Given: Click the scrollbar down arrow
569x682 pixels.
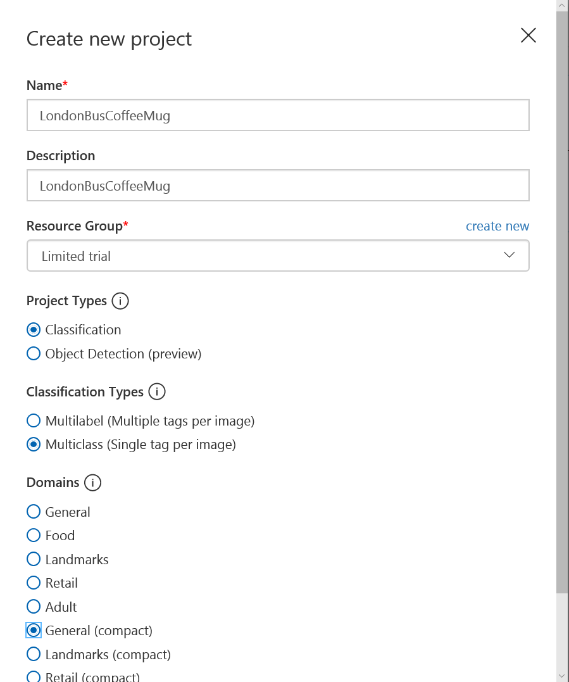Looking at the screenshot, I should tap(561, 676).
